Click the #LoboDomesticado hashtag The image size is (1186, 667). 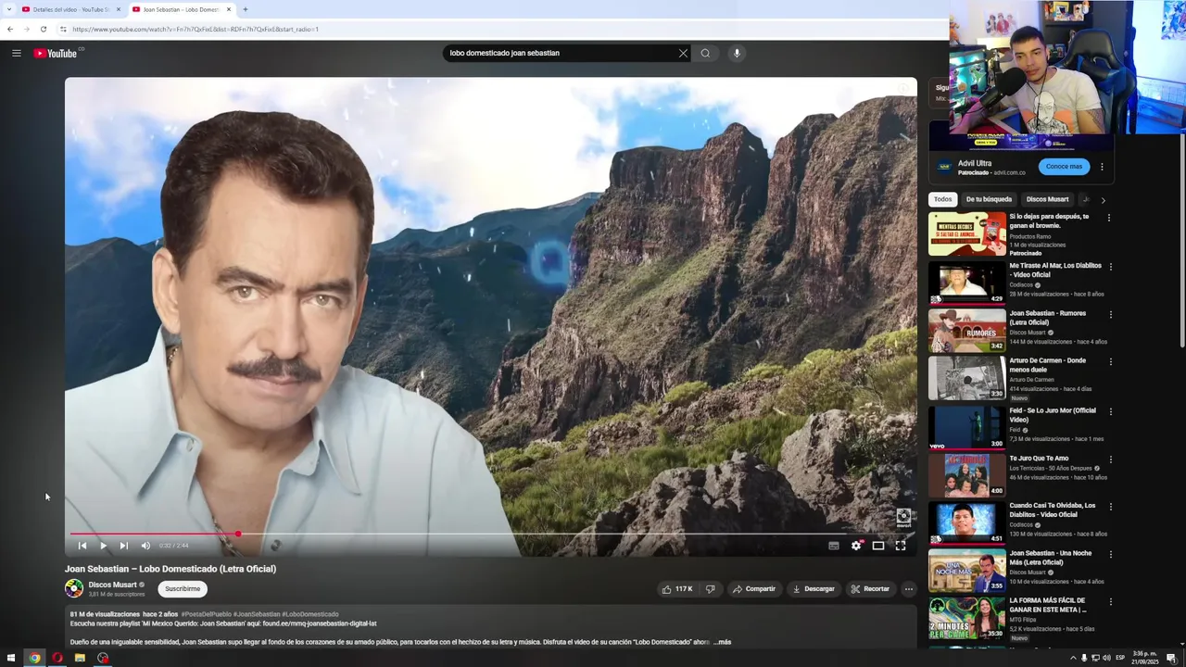coord(310,614)
